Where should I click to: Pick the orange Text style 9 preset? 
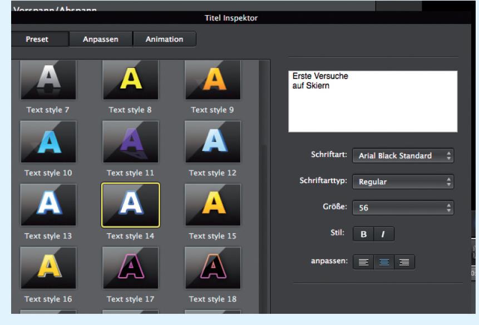click(213, 80)
